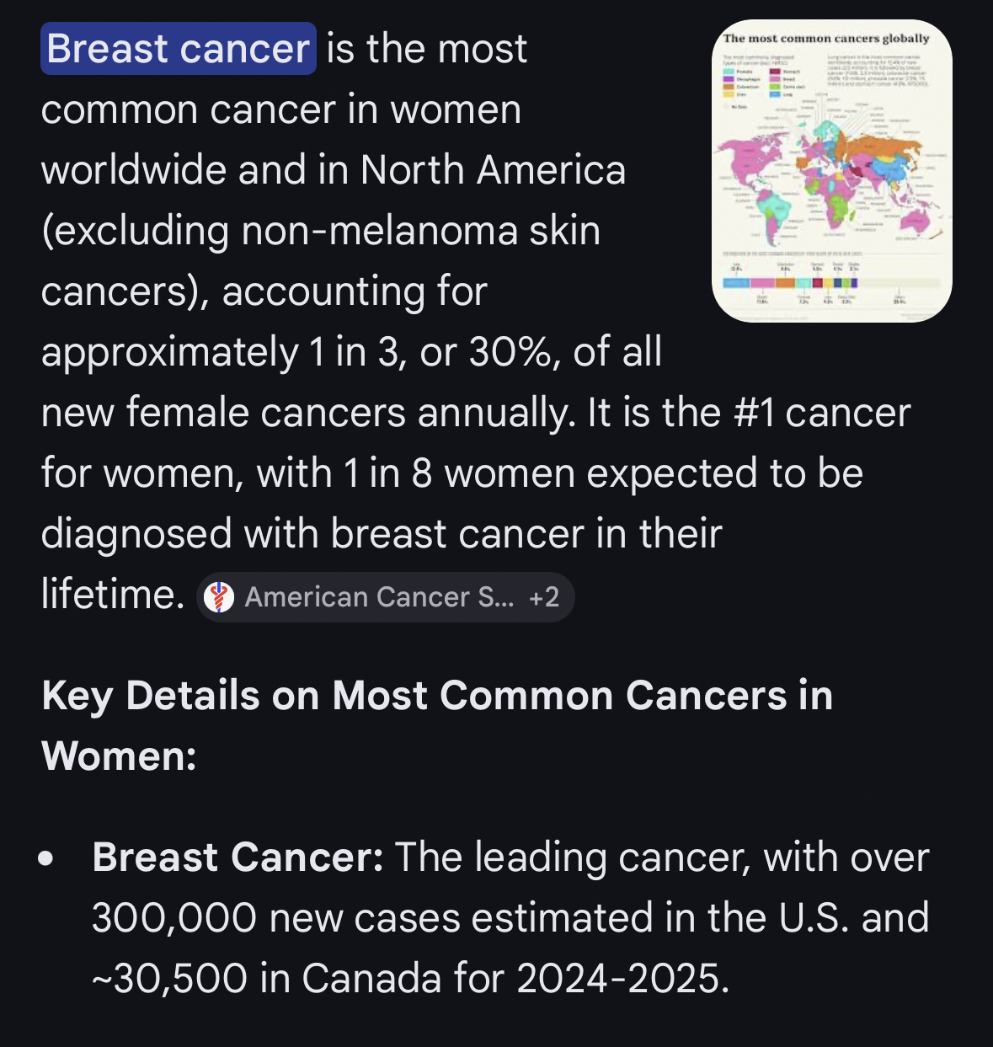Click the '2024-2025' year range
993x1047 pixels.
pos(622,979)
